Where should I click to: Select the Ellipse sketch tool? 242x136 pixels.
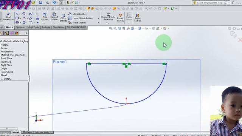coord(31,18)
